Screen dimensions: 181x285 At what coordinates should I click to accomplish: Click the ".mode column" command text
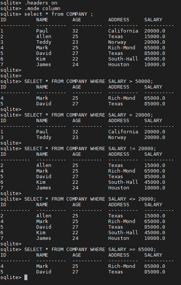(42, 9)
